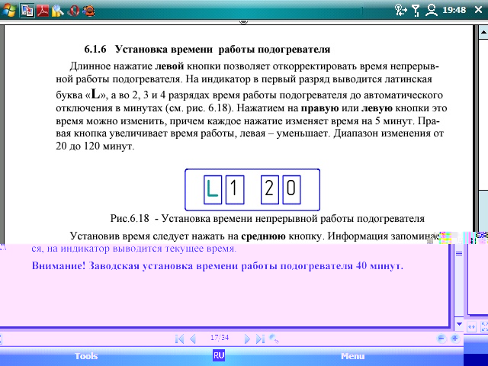The height and width of the screenshot is (366, 488).
Task: Switch input language via the RU indicator
Action: pos(219,355)
